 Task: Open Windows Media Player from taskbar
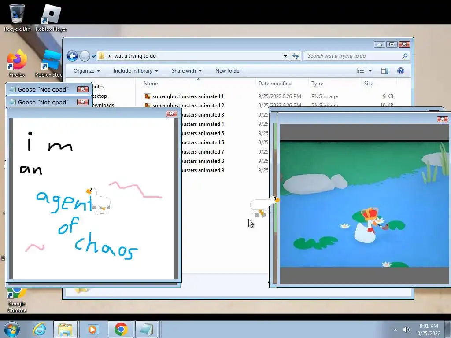92,329
